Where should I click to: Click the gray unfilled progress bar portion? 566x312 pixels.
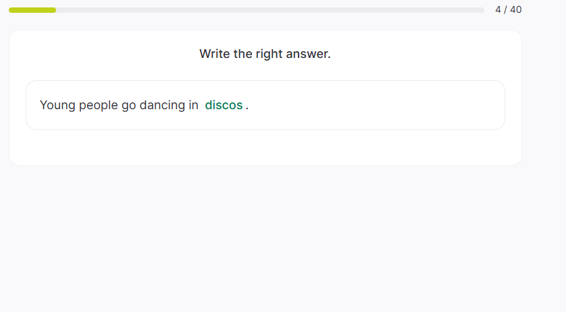[x=270, y=10]
